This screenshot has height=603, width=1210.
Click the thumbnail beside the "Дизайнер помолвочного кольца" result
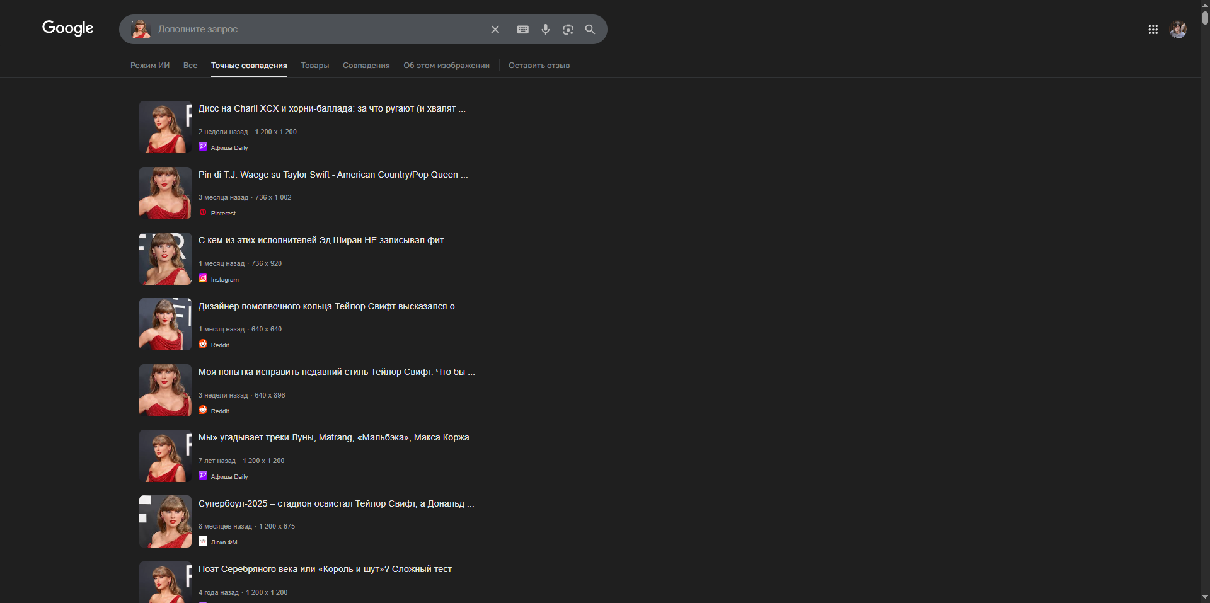(165, 324)
